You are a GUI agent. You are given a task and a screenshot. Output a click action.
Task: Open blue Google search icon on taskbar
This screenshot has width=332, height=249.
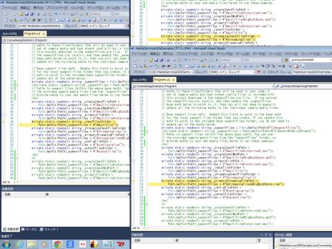click(x=70, y=244)
